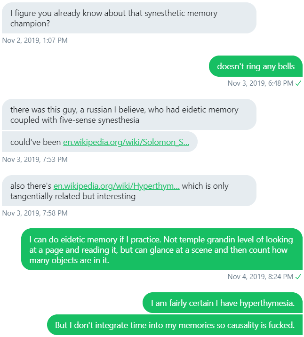Open the Solomon_S Wikipedia link
This screenshot has width=304, height=337.
126,142
